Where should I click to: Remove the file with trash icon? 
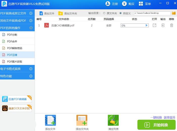point(171,25)
